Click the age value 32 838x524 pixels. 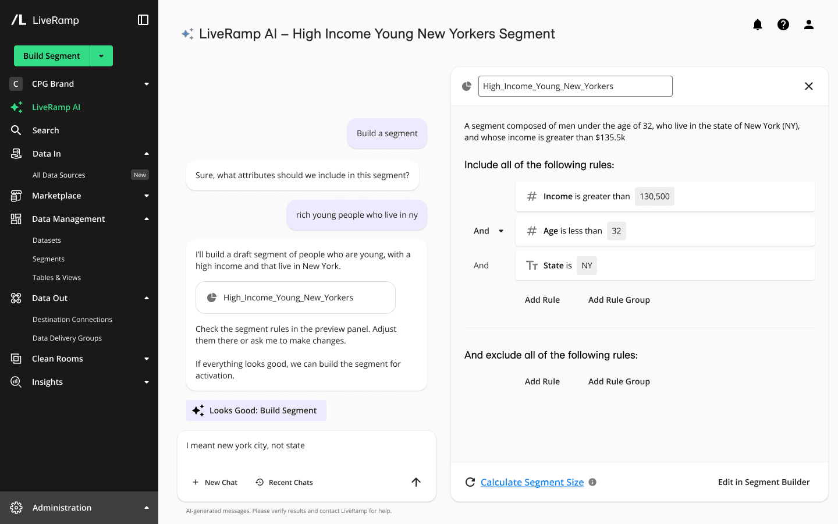point(616,231)
